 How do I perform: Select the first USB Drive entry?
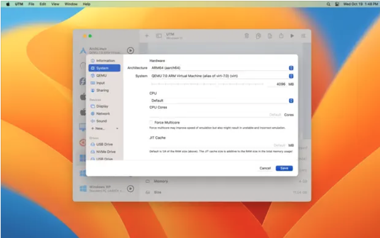tap(104, 144)
